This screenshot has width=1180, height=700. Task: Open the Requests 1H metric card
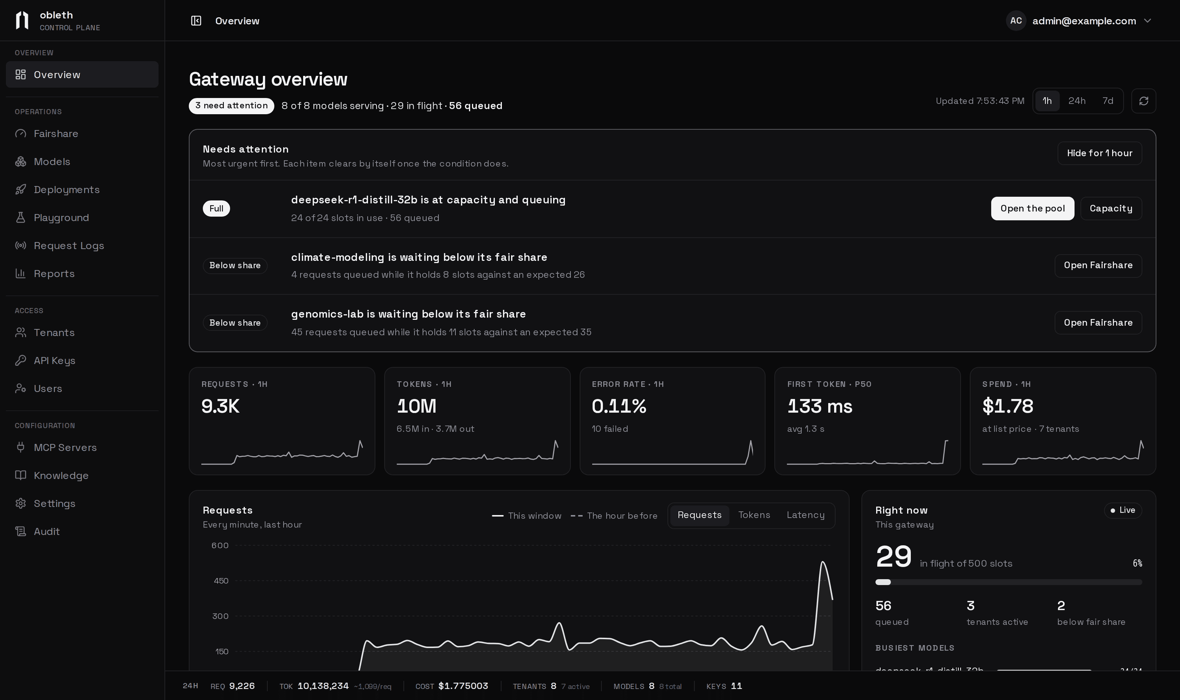click(x=282, y=421)
